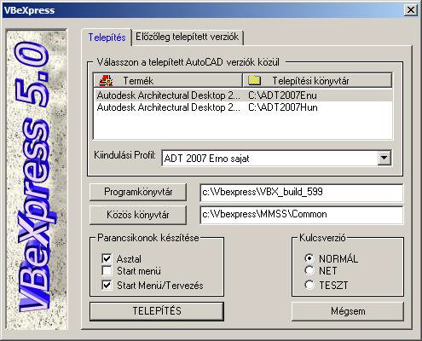
Task: Sort by the Telepítési könyvtár column header
Action: 317,80
